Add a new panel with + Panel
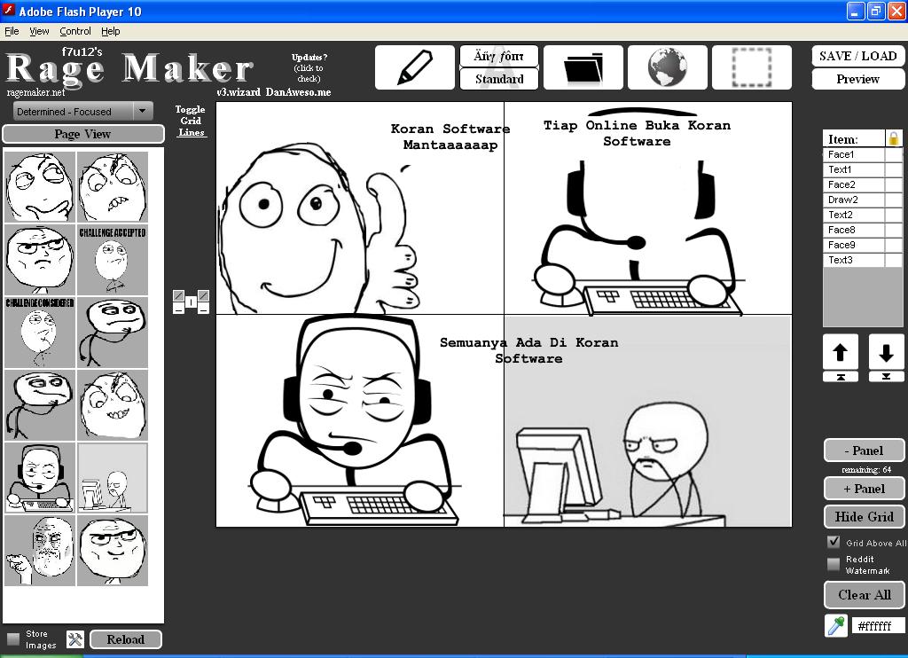908x658 pixels. click(x=864, y=489)
